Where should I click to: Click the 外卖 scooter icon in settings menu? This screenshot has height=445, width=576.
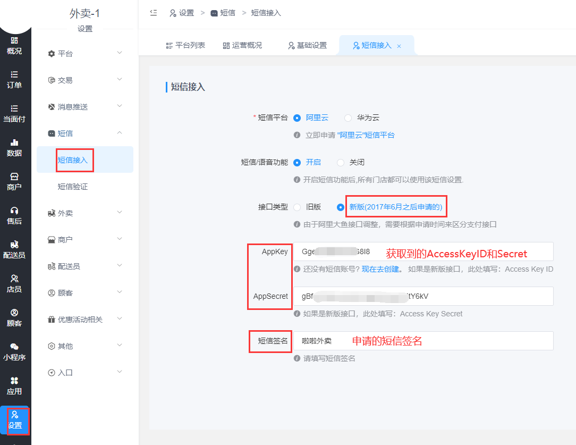(52, 213)
